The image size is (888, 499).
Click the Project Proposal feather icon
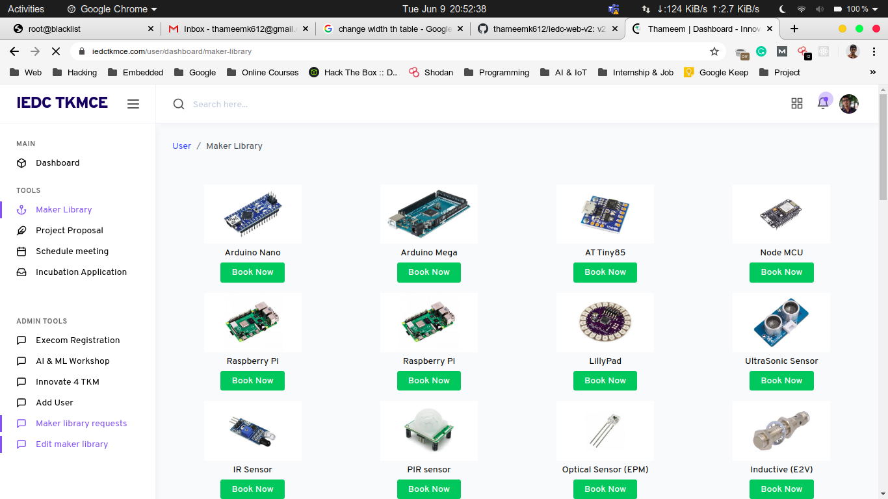pyautogui.click(x=21, y=231)
